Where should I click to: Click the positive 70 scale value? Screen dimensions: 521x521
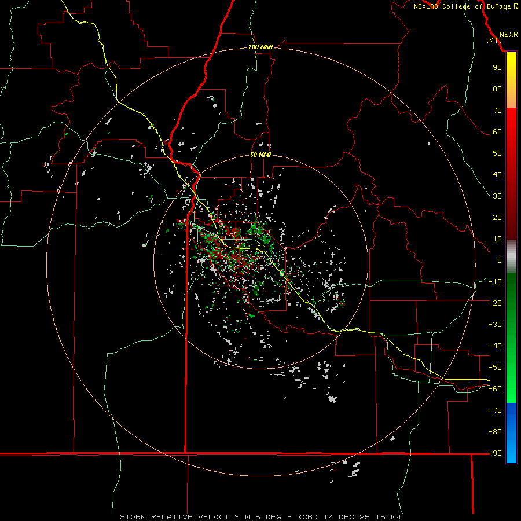(x=497, y=111)
